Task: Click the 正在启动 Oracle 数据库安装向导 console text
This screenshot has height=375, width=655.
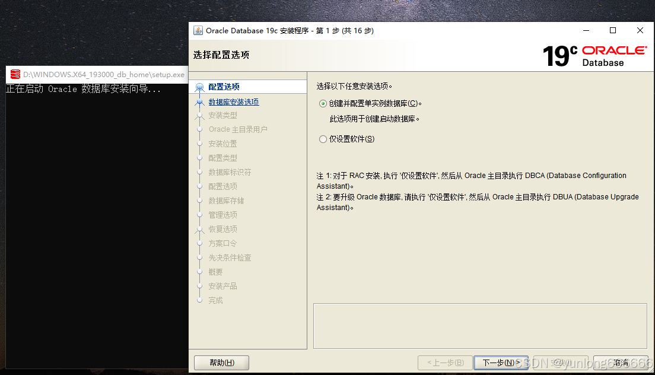Action: click(83, 88)
